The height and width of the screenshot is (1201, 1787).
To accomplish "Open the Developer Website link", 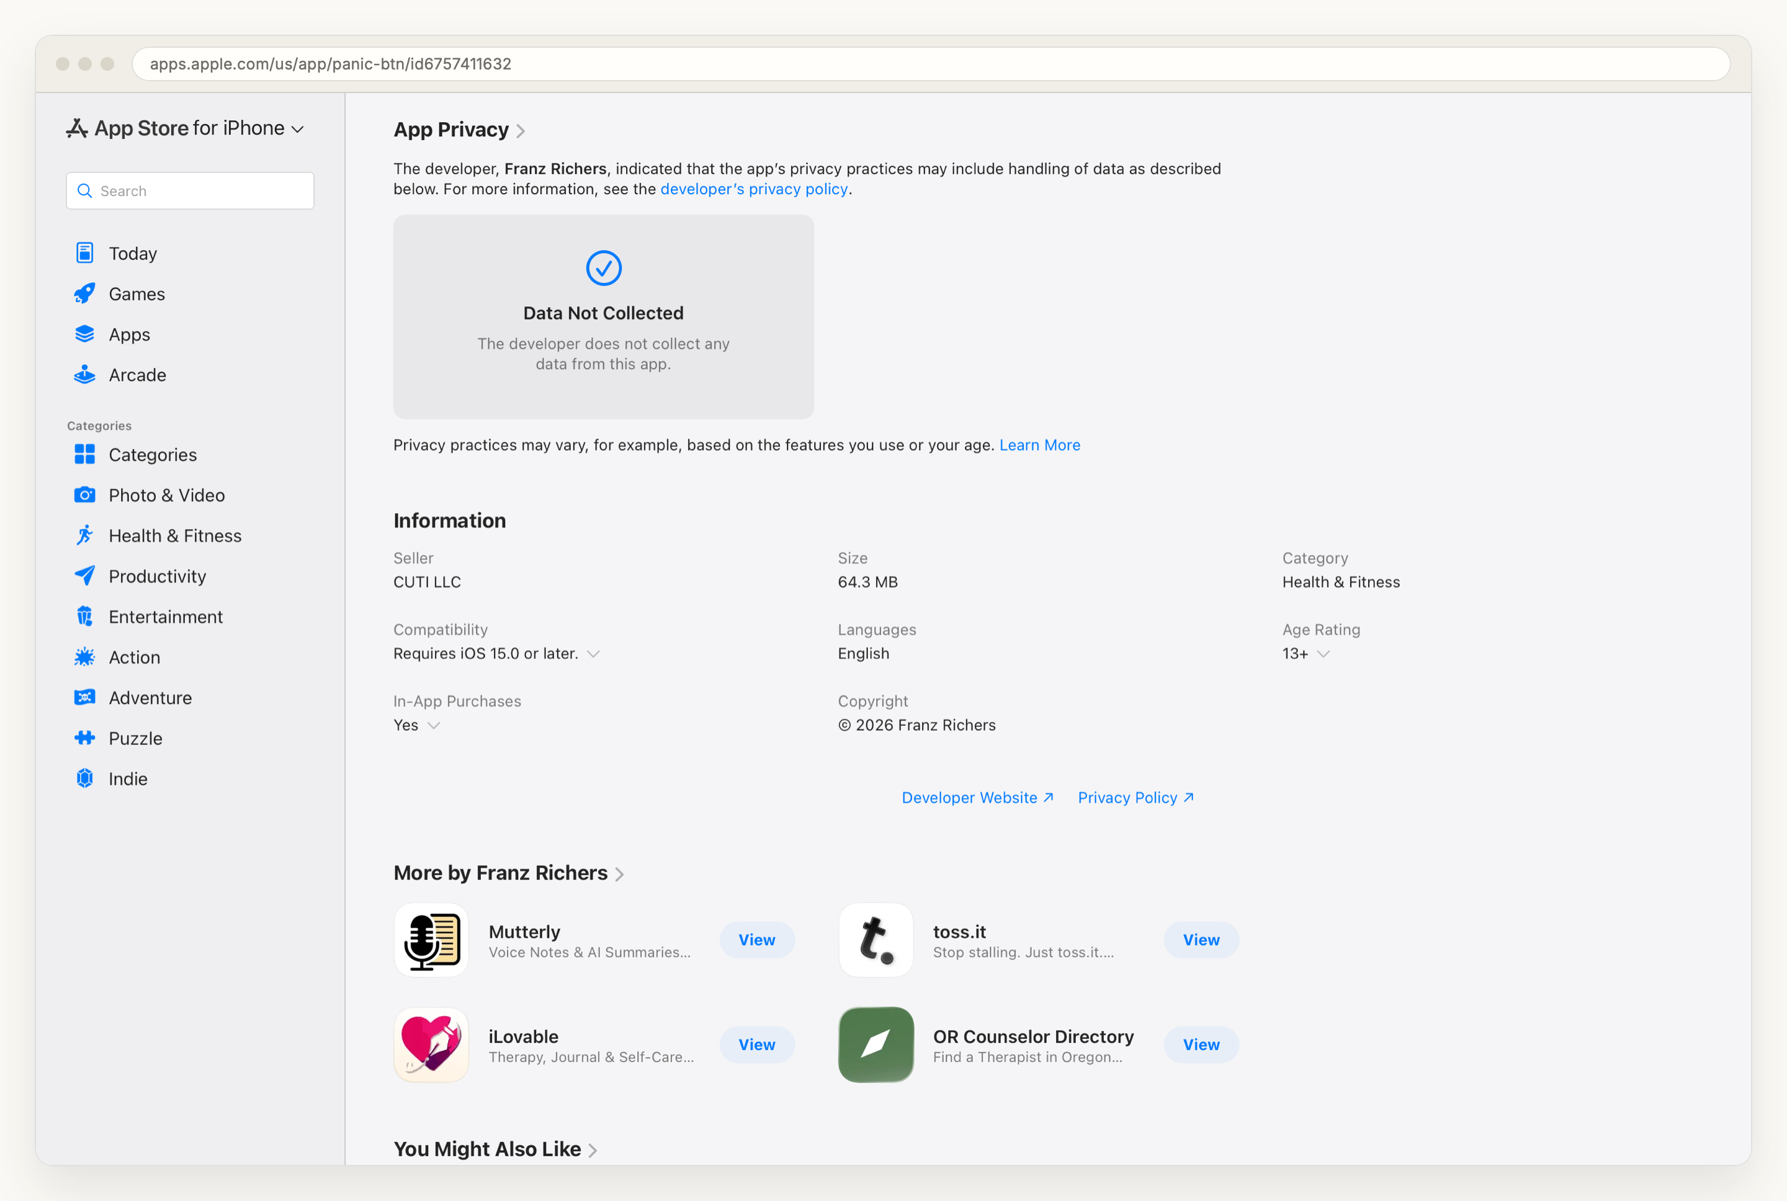I will pos(977,797).
